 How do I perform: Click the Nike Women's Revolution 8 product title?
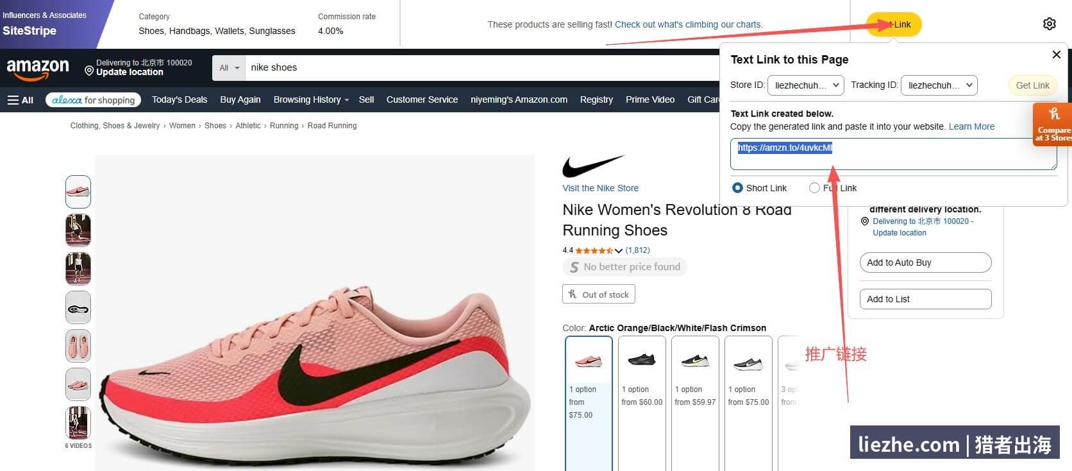tap(677, 220)
